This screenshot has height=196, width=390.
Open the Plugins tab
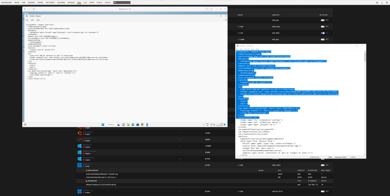coord(61,2)
